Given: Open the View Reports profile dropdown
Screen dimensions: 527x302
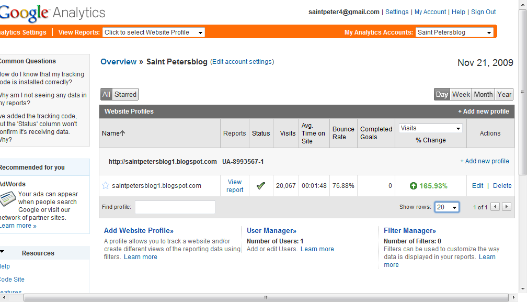Looking at the screenshot, I should pyautogui.click(x=154, y=32).
